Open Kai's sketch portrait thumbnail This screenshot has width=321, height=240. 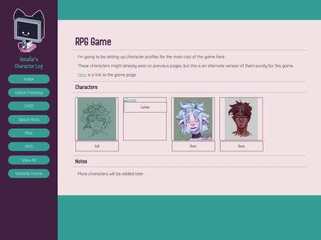[x=97, y=119]
